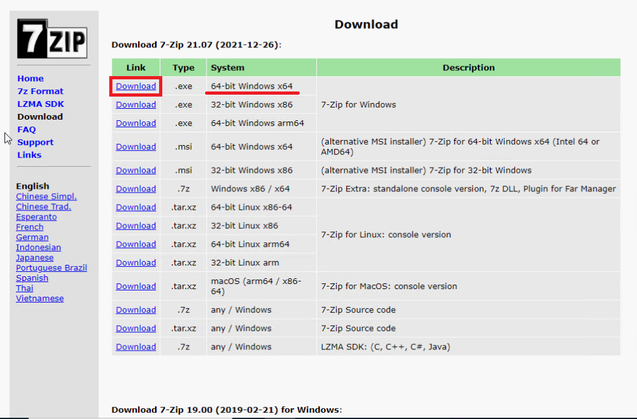The height and width of the screenshot is (419, 637).
Task: Click '7-Zip for MacOS: console version' text
Action: click(389, 287)
